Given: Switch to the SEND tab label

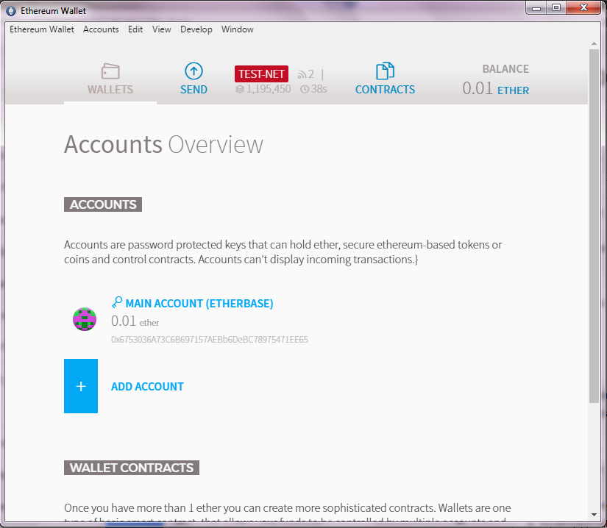Looking at the screenshot, I should pos(194,90).
